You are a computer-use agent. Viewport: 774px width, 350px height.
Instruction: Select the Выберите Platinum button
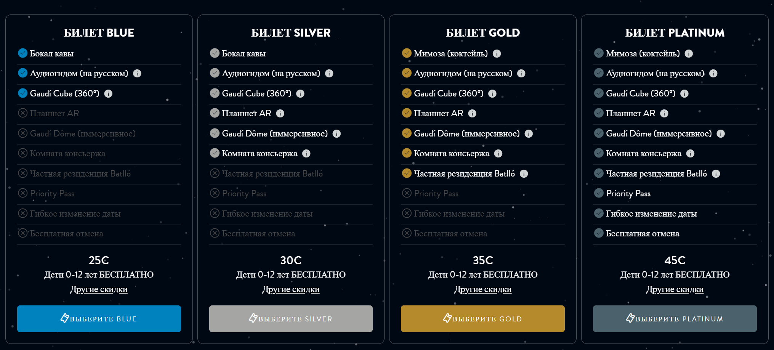tap(675, 319)
